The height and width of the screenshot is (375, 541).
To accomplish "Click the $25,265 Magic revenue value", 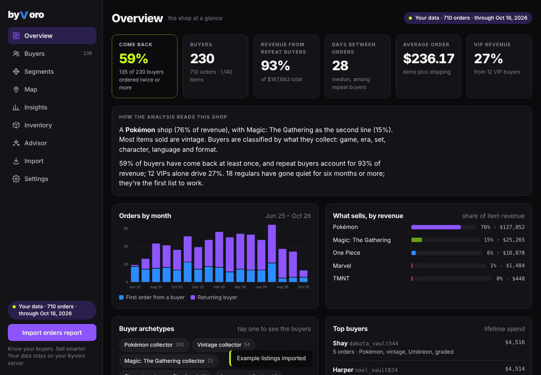I will (514, 240).
